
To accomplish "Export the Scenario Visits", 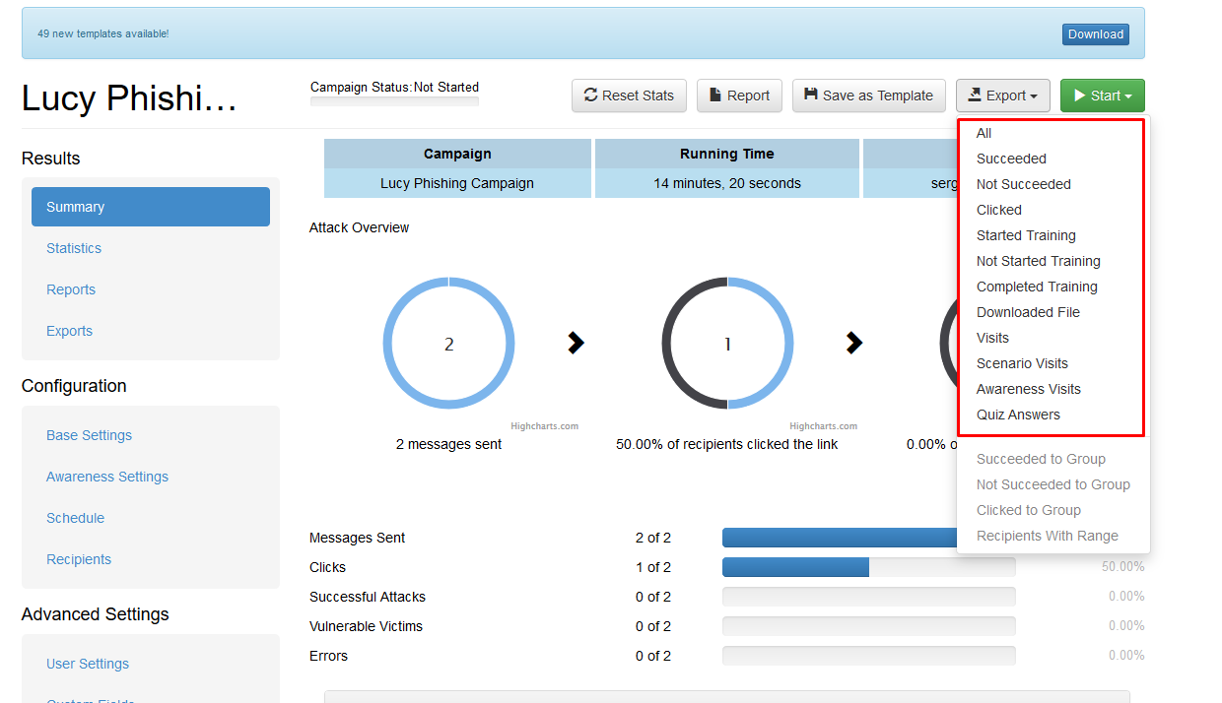I will pyautogui.click(x=1022, y=363).
